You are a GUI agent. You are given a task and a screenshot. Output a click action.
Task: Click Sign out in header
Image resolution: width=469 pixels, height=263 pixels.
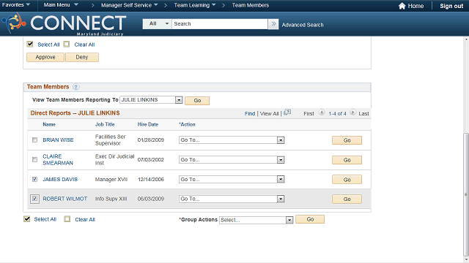pos(451,6)
